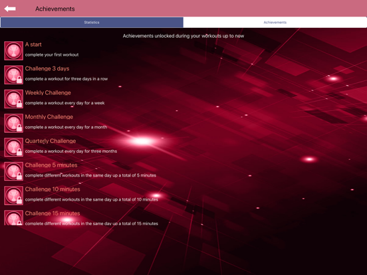Select the locked Challenge 10 minutes trophy
The image size is (367, 275).
click(13, 195)
